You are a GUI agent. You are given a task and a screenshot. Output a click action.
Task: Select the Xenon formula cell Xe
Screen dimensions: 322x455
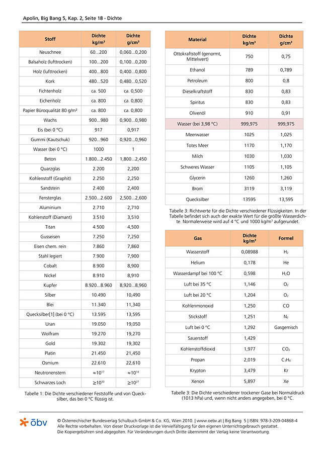point(286,381)
